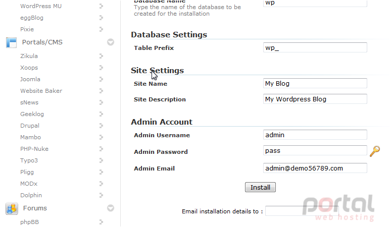Click the Admin Username input box
392x227 pixels.
[x=315, y=135]
